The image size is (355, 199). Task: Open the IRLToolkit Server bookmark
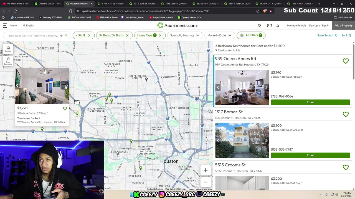pos(107,17)
